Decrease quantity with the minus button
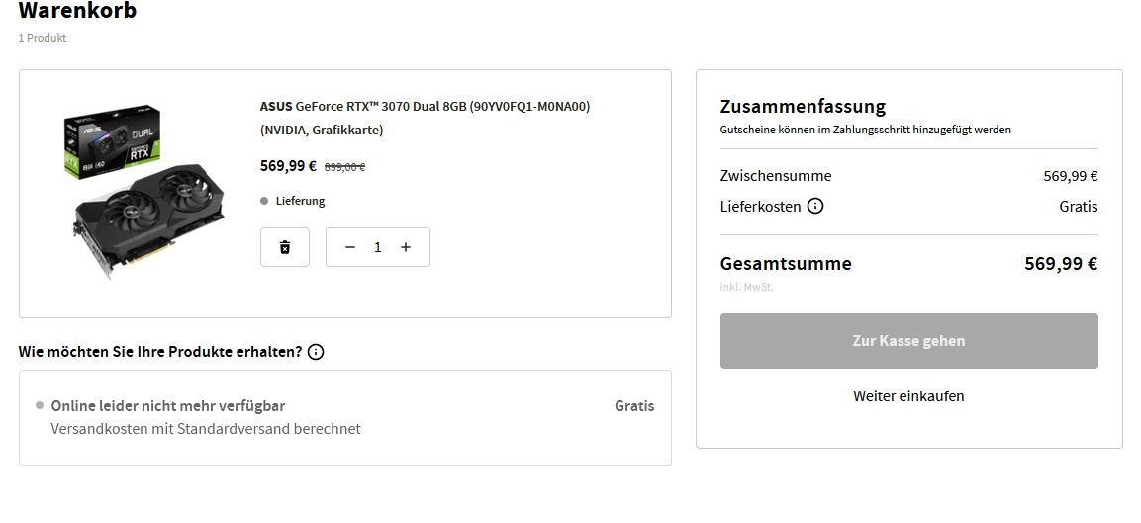This screenshot has width=1141, height=523. [350, 247]
